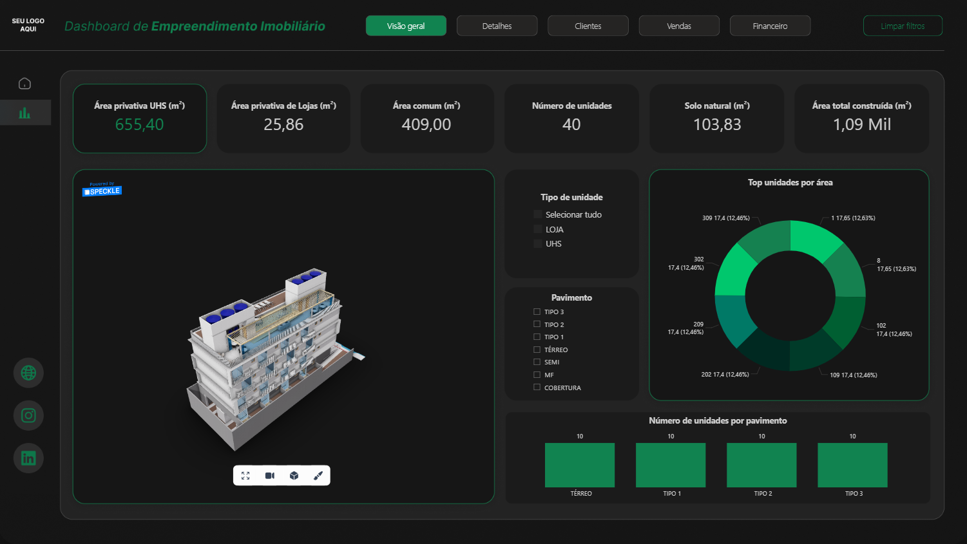Click the 3D cube section icon in the viewer
Screen dimensions: 967x544
294,475
